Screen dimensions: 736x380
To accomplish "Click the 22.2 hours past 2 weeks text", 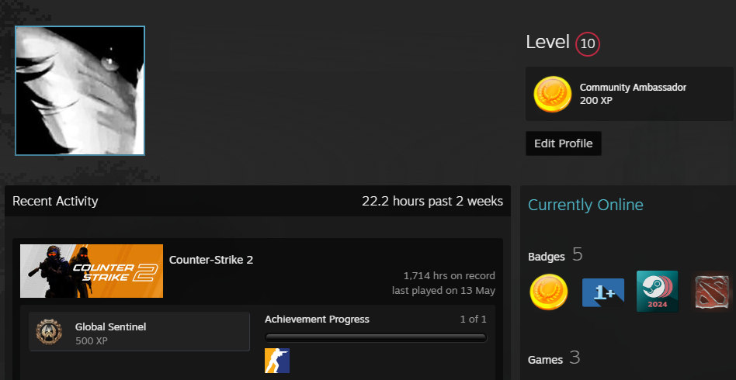I will click(x=432, y=202).
